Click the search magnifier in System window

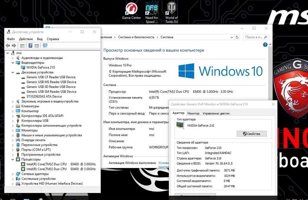(265, 37)
